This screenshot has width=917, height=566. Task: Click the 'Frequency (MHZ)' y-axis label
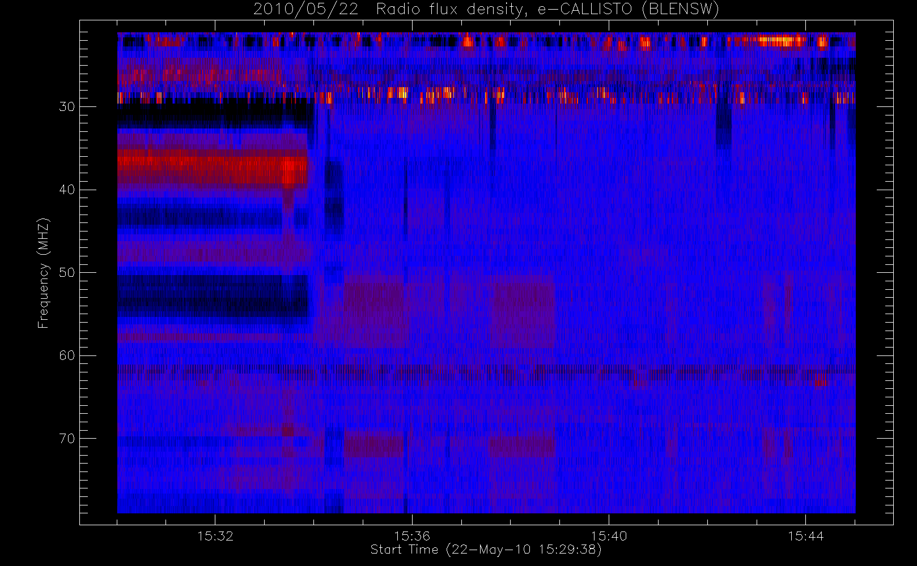click(x=43, y=273)
